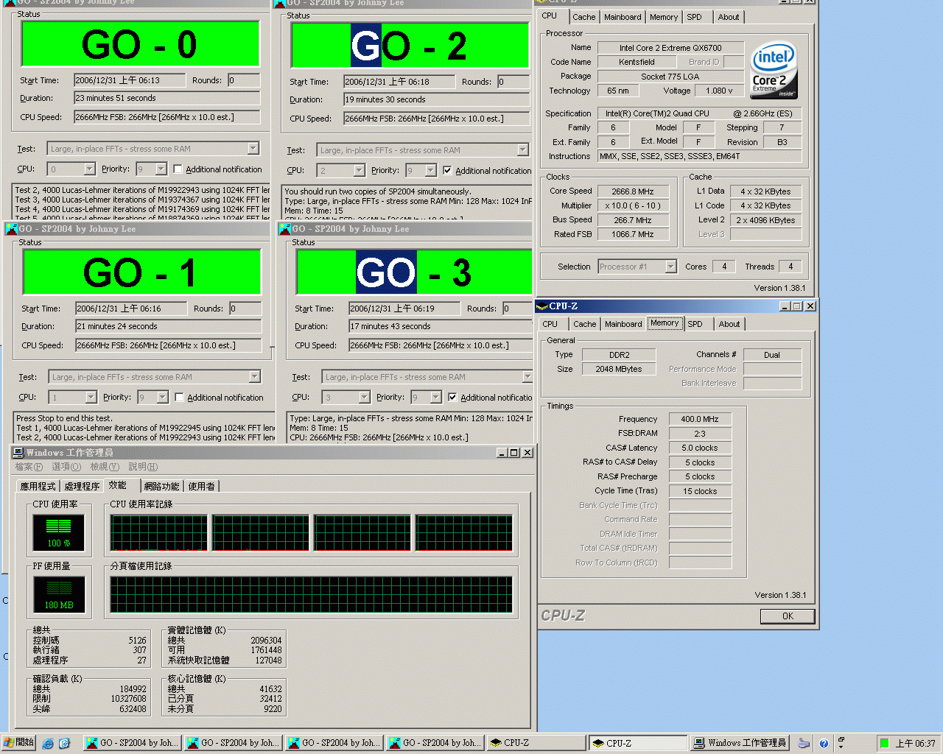Click the GO - 3 SP2004 window title icon
This screenshot has width=943, height=754.
[284, 229]
